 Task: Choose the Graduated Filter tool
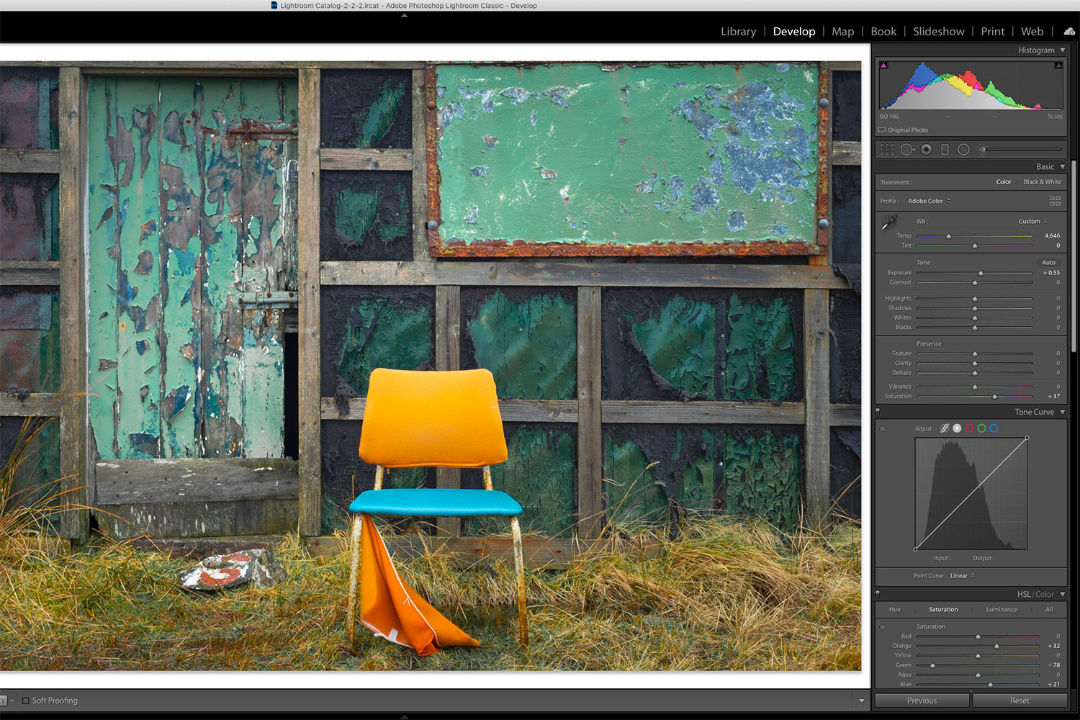point(945,150)
